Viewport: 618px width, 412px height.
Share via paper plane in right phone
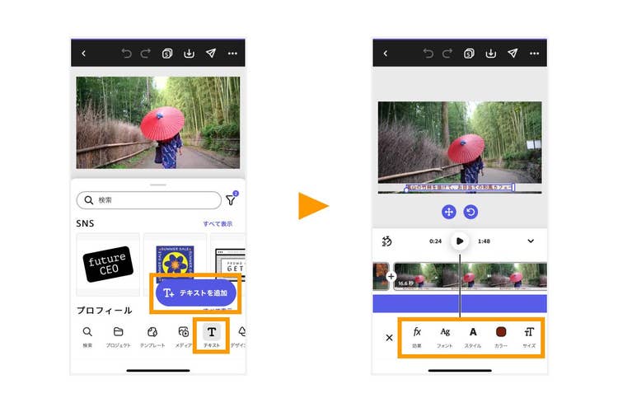coord(513,54)
